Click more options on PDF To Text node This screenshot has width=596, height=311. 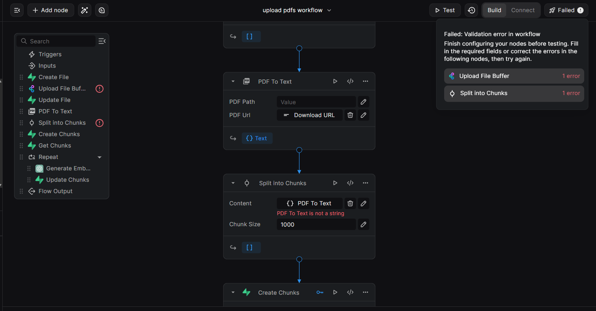point(365,81)
